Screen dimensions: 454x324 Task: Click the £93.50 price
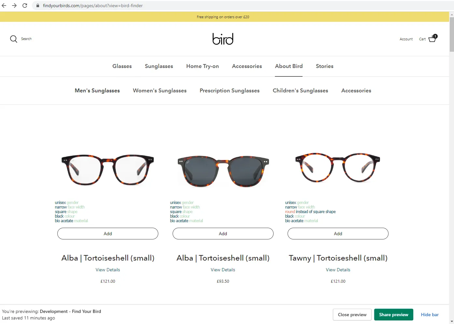click(223, 281)
